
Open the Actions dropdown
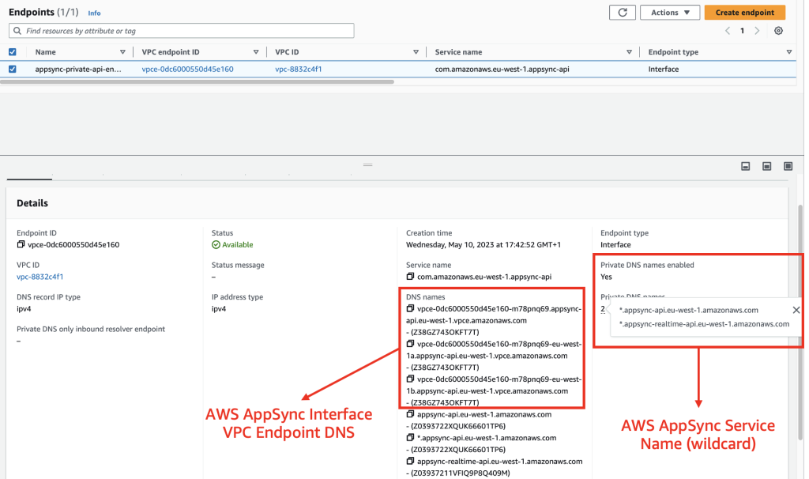(669, 12)
